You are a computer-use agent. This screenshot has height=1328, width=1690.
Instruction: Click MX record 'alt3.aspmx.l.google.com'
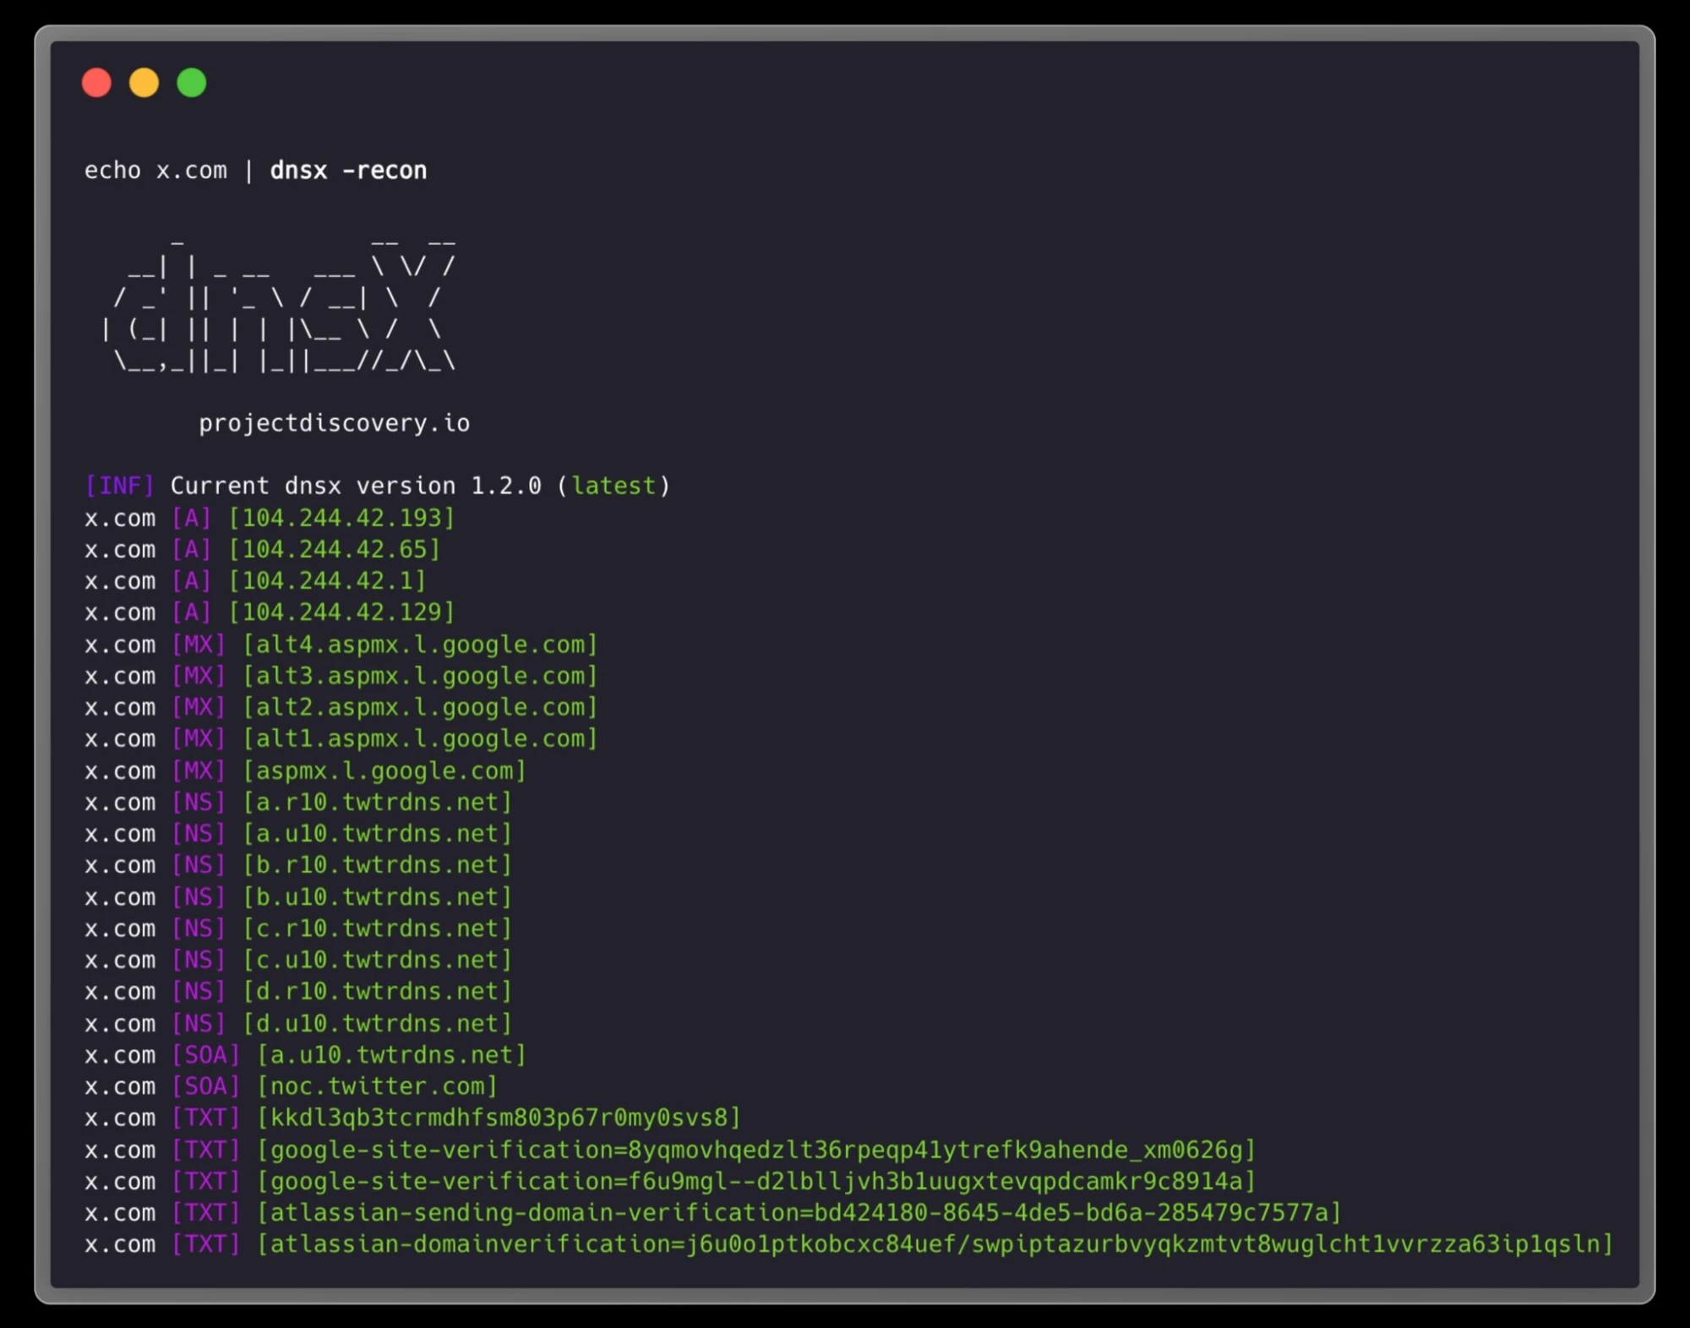click(421, 676)
